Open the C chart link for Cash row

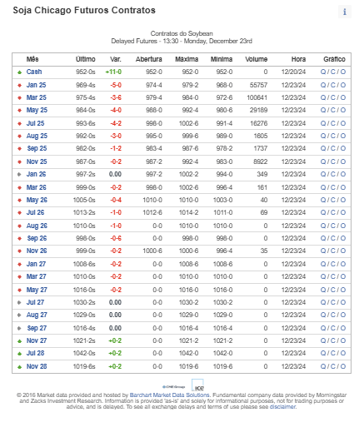point(333,72)
